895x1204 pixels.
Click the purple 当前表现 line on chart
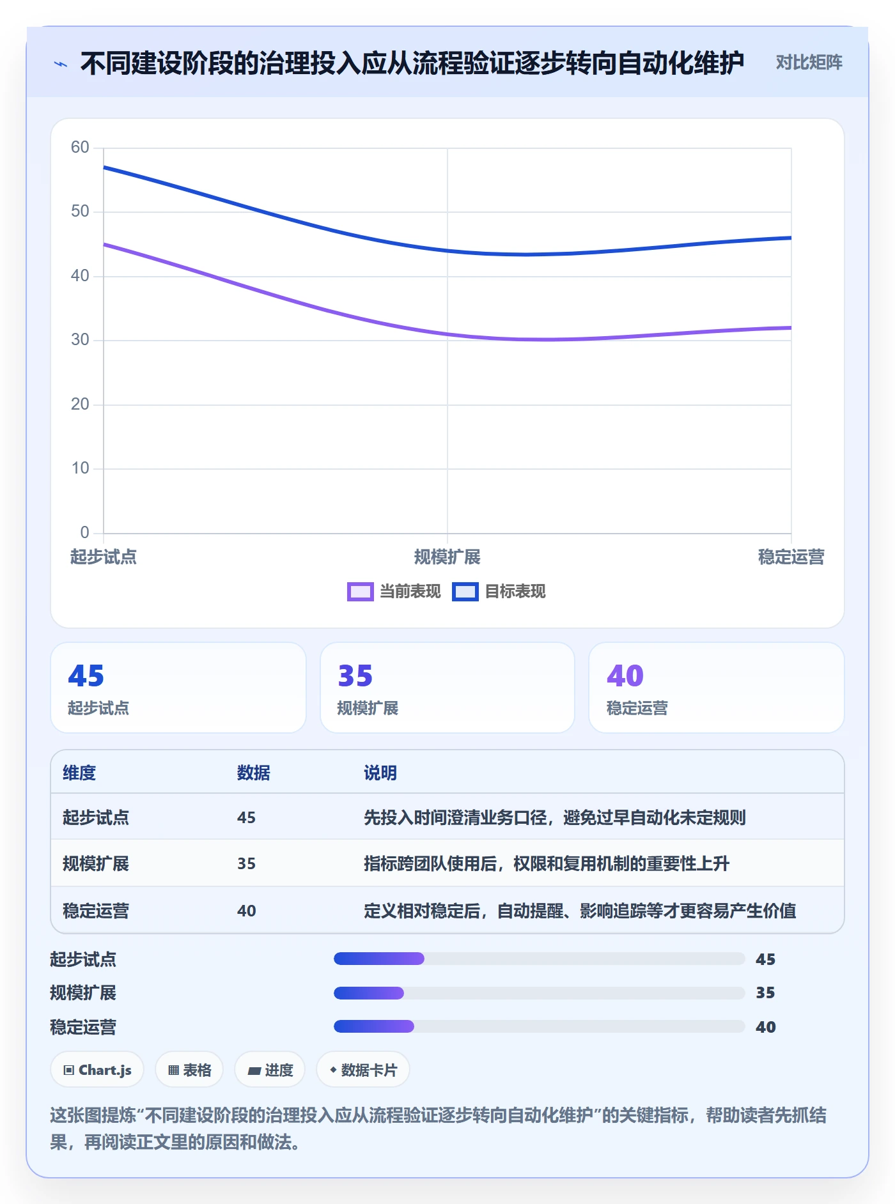447,334
